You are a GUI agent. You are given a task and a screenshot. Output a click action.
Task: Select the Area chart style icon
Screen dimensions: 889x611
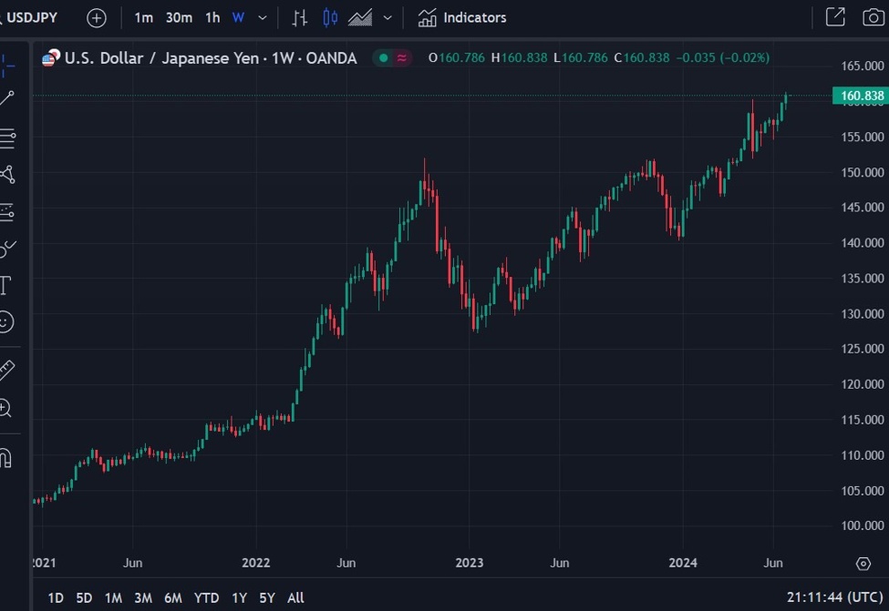click(360, 18)
